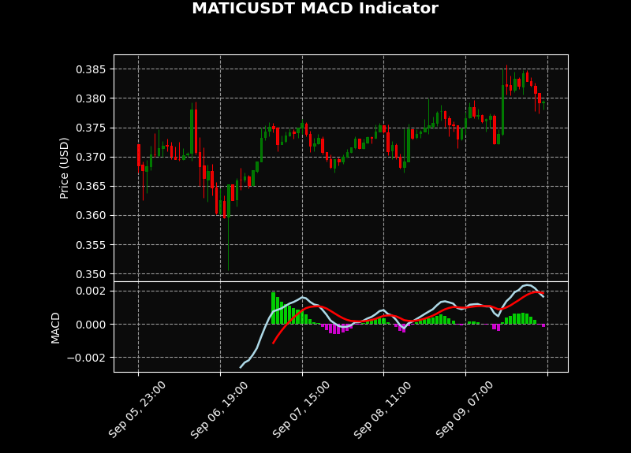The image size is (631, 453).
Task: Click the 0.370 price tick label
Action: coord(91,157)
